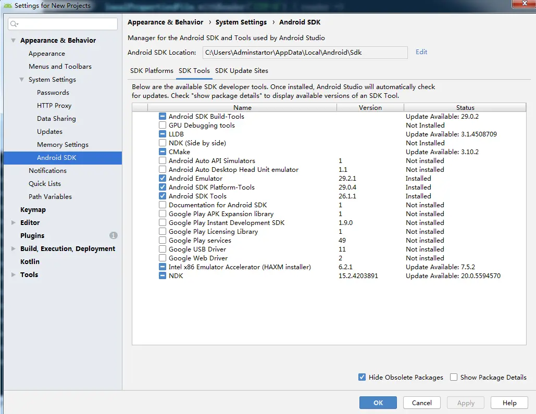This screenshot has width=536, height=414.
Task: Check Google Play Instant Development SDK checkbox
Action: [163, 223]
